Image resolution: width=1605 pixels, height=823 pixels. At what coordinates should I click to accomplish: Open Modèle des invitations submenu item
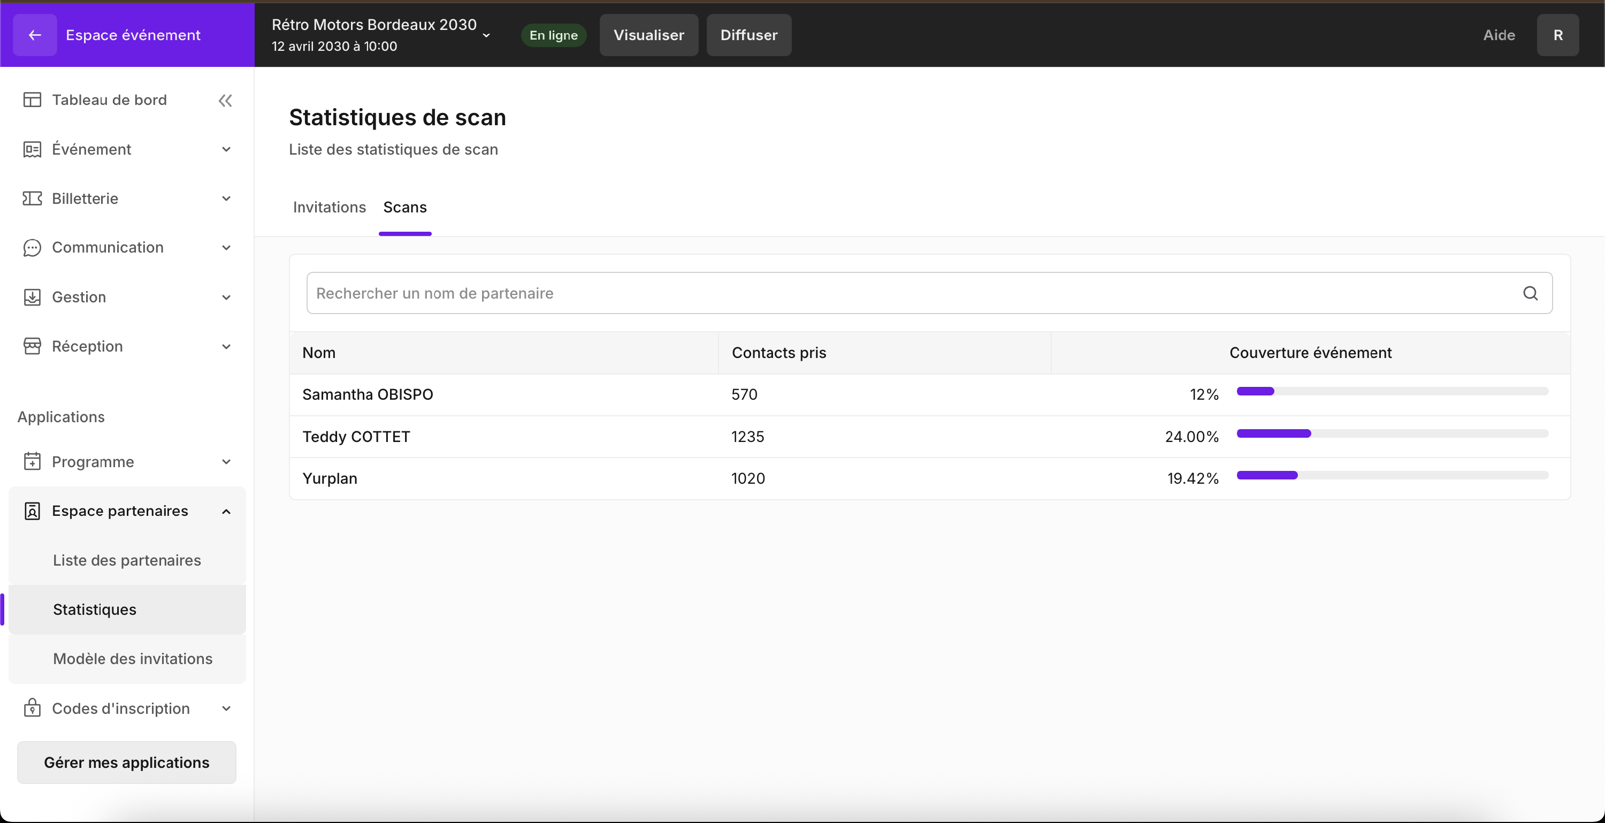(132, 658)
